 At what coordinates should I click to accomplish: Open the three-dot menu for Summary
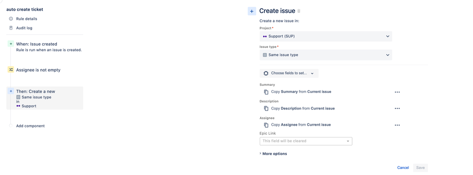point(397,92)
